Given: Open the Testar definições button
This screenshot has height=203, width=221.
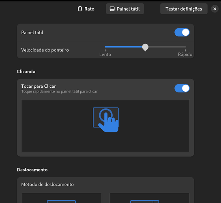Looking at the screenshot, I should (184, 9).
